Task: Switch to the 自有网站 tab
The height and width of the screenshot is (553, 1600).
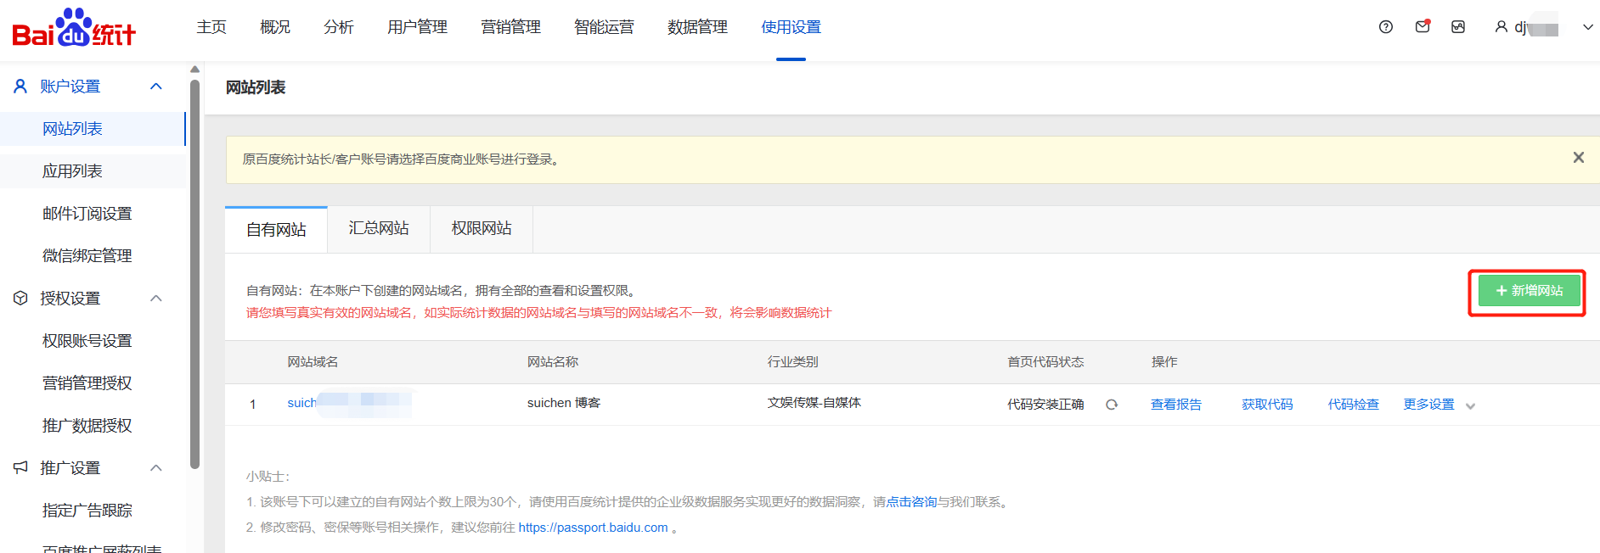Action: point(276,230)
